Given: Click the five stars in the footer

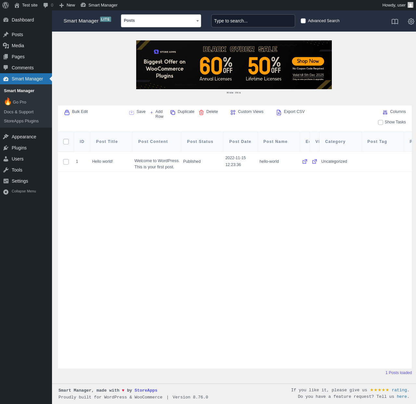Looking at the screenshot, I should coord(380,390).
